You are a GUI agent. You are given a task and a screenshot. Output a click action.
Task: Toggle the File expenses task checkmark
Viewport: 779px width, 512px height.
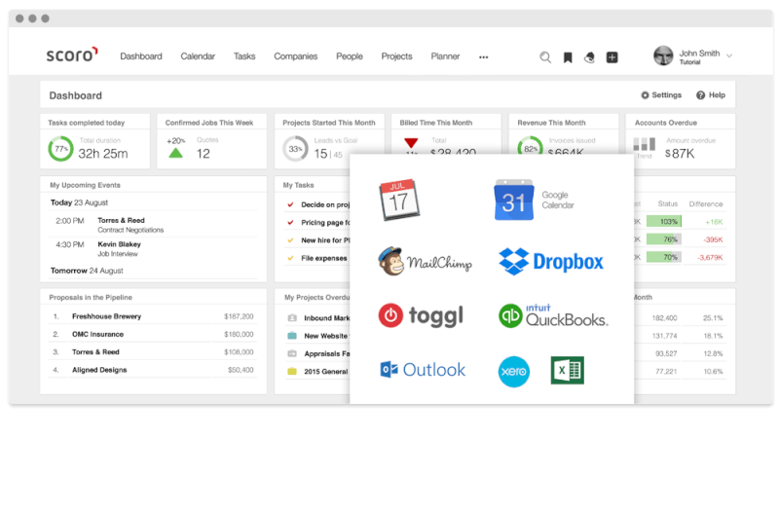(x=290, y=258)
